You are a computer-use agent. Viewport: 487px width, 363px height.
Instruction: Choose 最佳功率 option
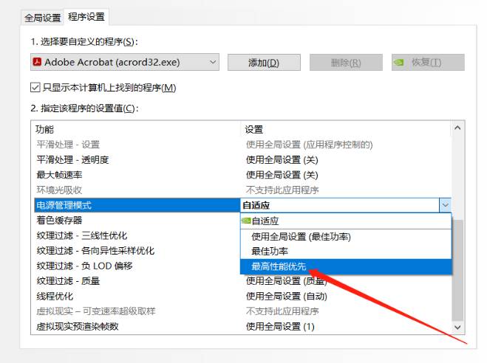pyautogui.click(x=346, y=252)
